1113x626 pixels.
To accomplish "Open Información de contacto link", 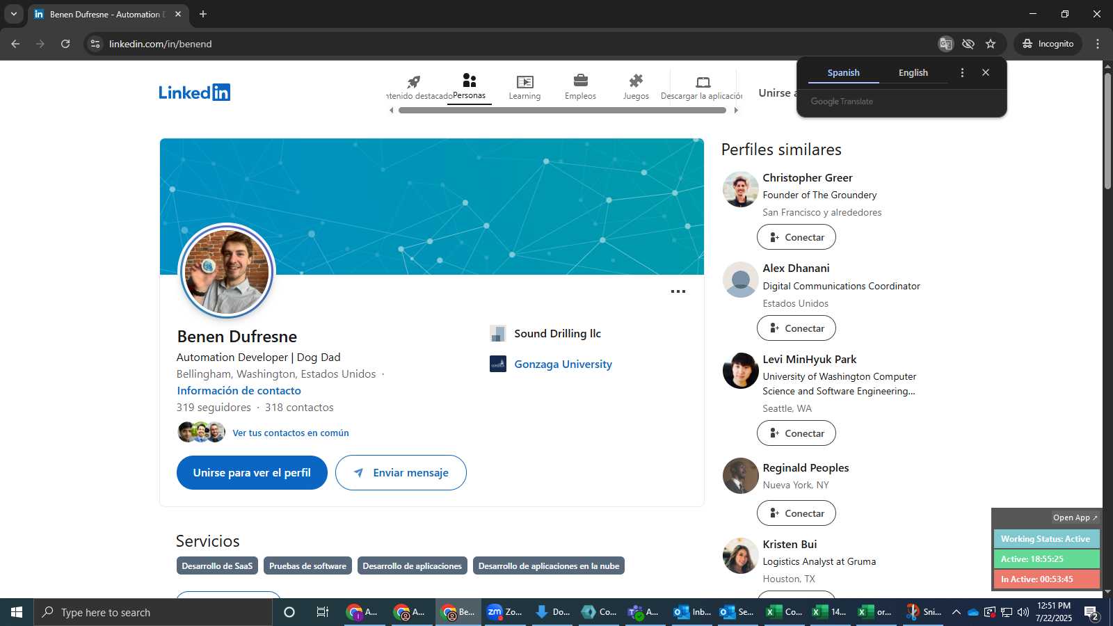I will [239, 391].
